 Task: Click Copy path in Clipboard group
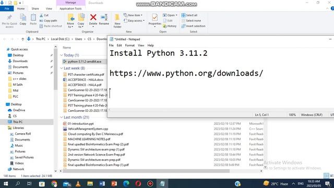click(48, 21)
